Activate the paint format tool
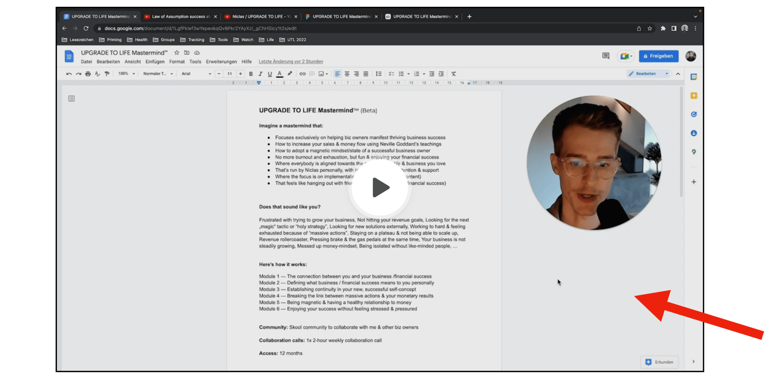This screenshot has width=770, height=385. [x=107, y=74]
